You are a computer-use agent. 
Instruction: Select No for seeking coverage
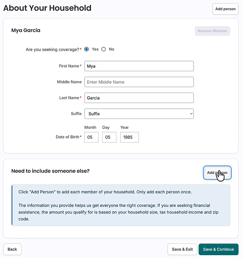[104, 49]
